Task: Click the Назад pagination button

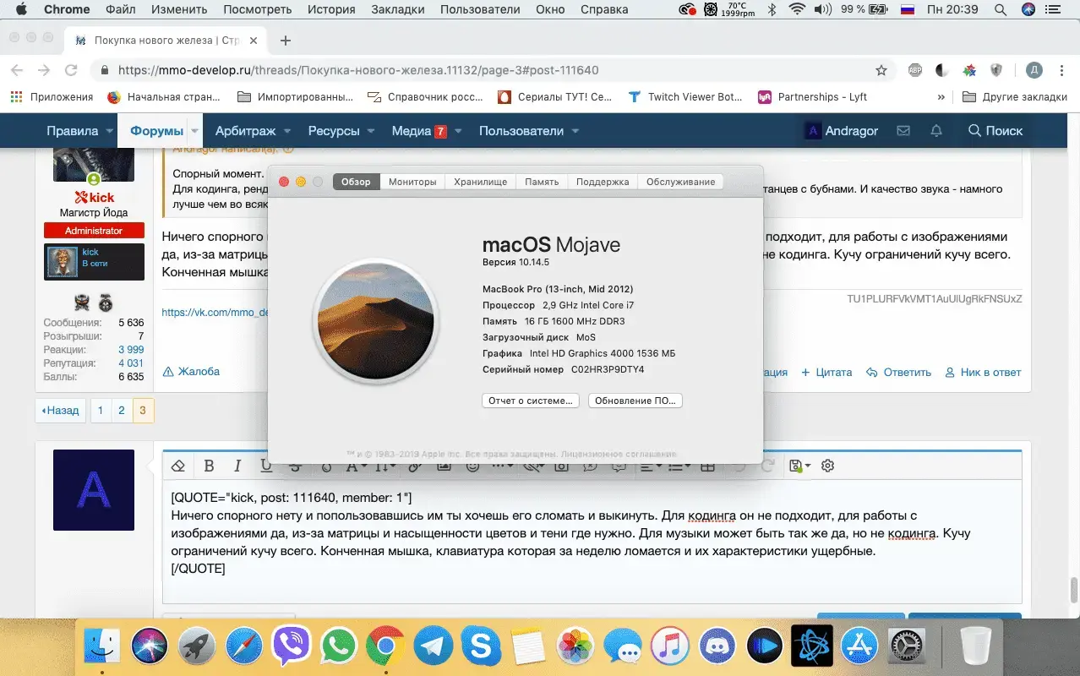Action: pyautogui.click(x=60, y=411)
